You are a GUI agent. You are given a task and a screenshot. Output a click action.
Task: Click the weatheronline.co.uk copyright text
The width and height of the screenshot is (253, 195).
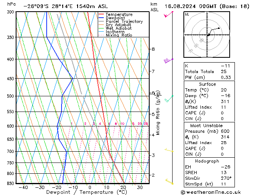click(211, 192)
